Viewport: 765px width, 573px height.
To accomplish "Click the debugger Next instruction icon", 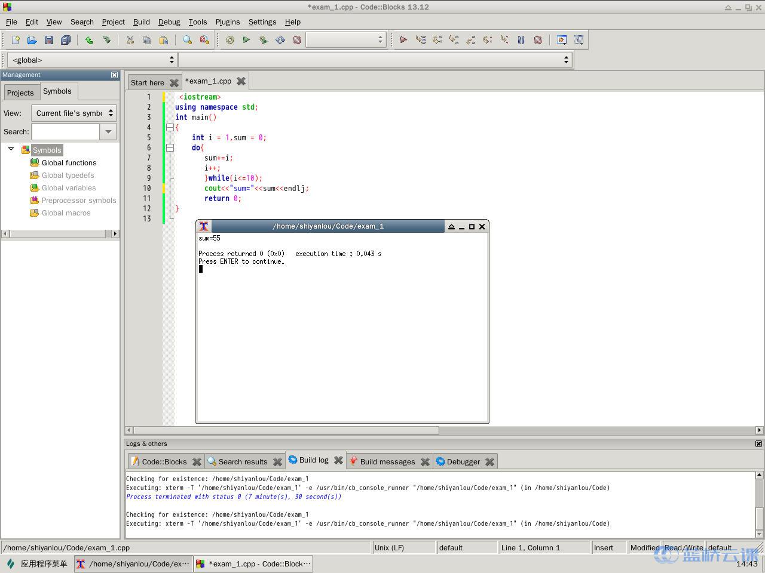I will click(x=488, y=40).
